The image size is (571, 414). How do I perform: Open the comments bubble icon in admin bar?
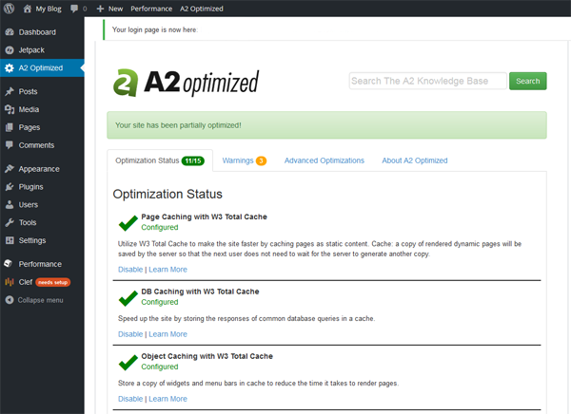74,9
